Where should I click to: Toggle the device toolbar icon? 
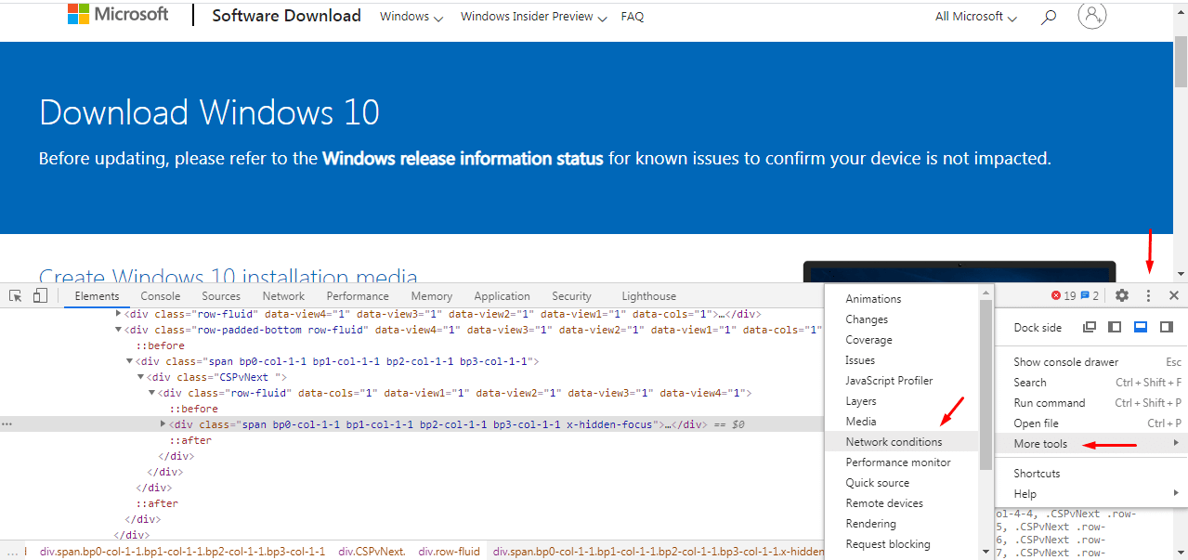click(x=40, y=296)
